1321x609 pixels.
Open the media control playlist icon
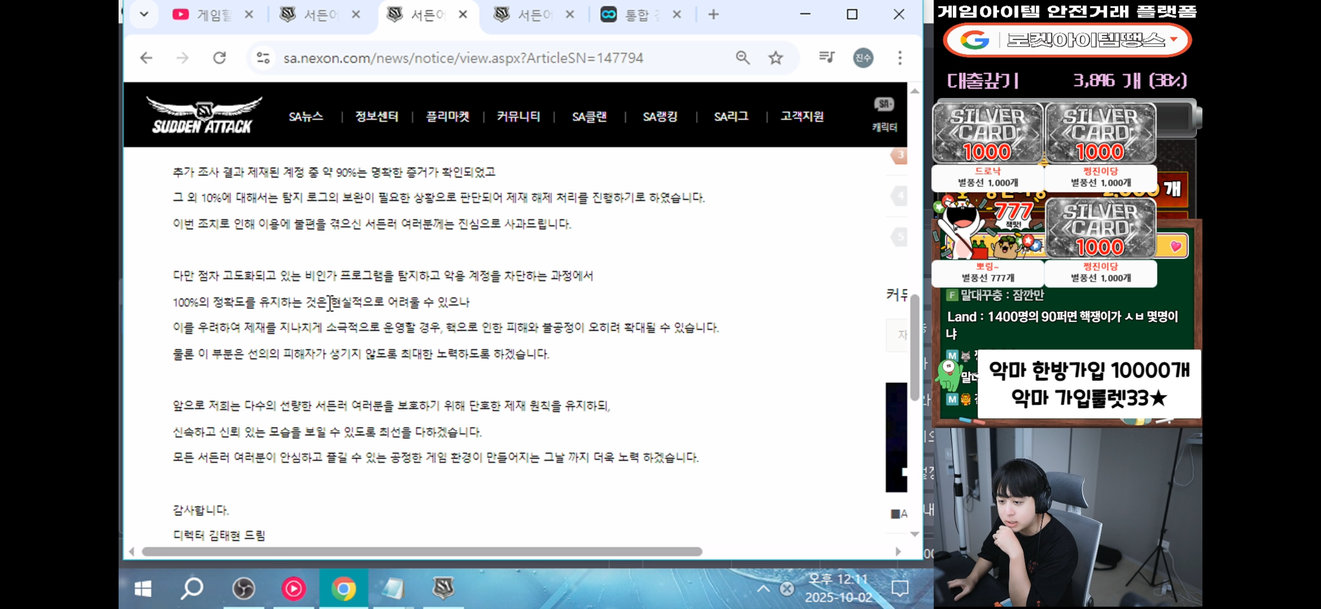[x=827, y=58]
